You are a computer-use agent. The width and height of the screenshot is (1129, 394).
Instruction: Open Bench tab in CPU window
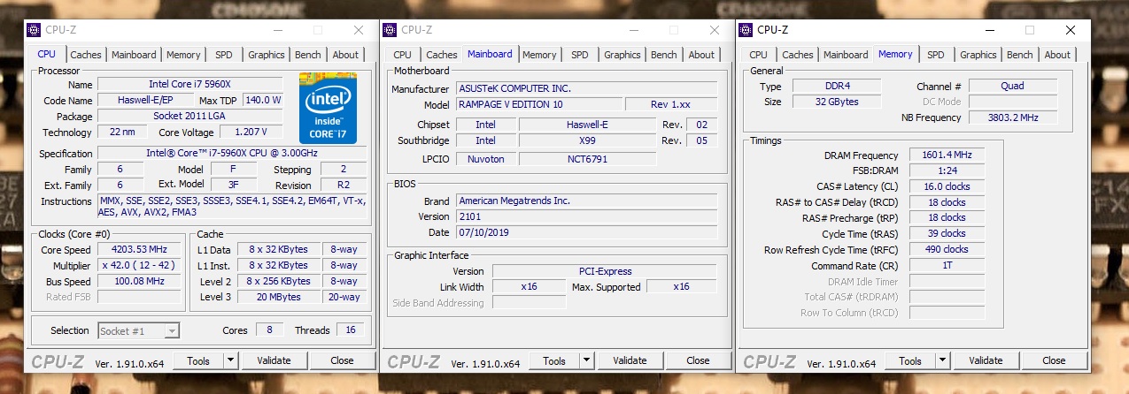coord(308,55)
